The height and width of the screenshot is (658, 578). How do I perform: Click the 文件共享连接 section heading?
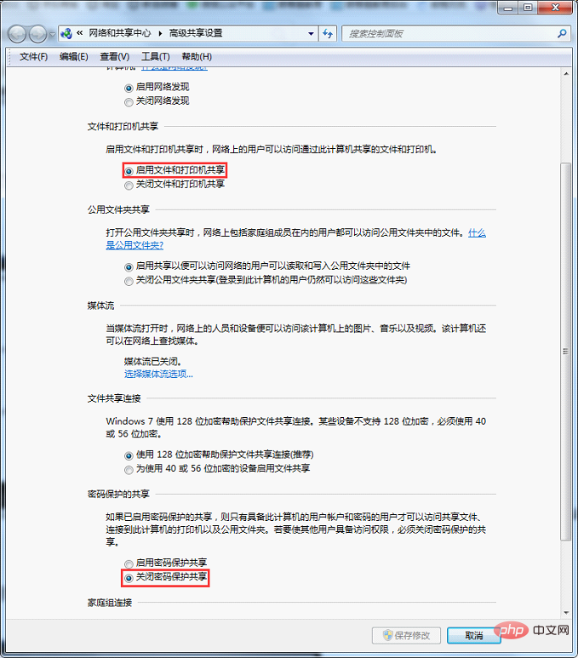point(114,398)
